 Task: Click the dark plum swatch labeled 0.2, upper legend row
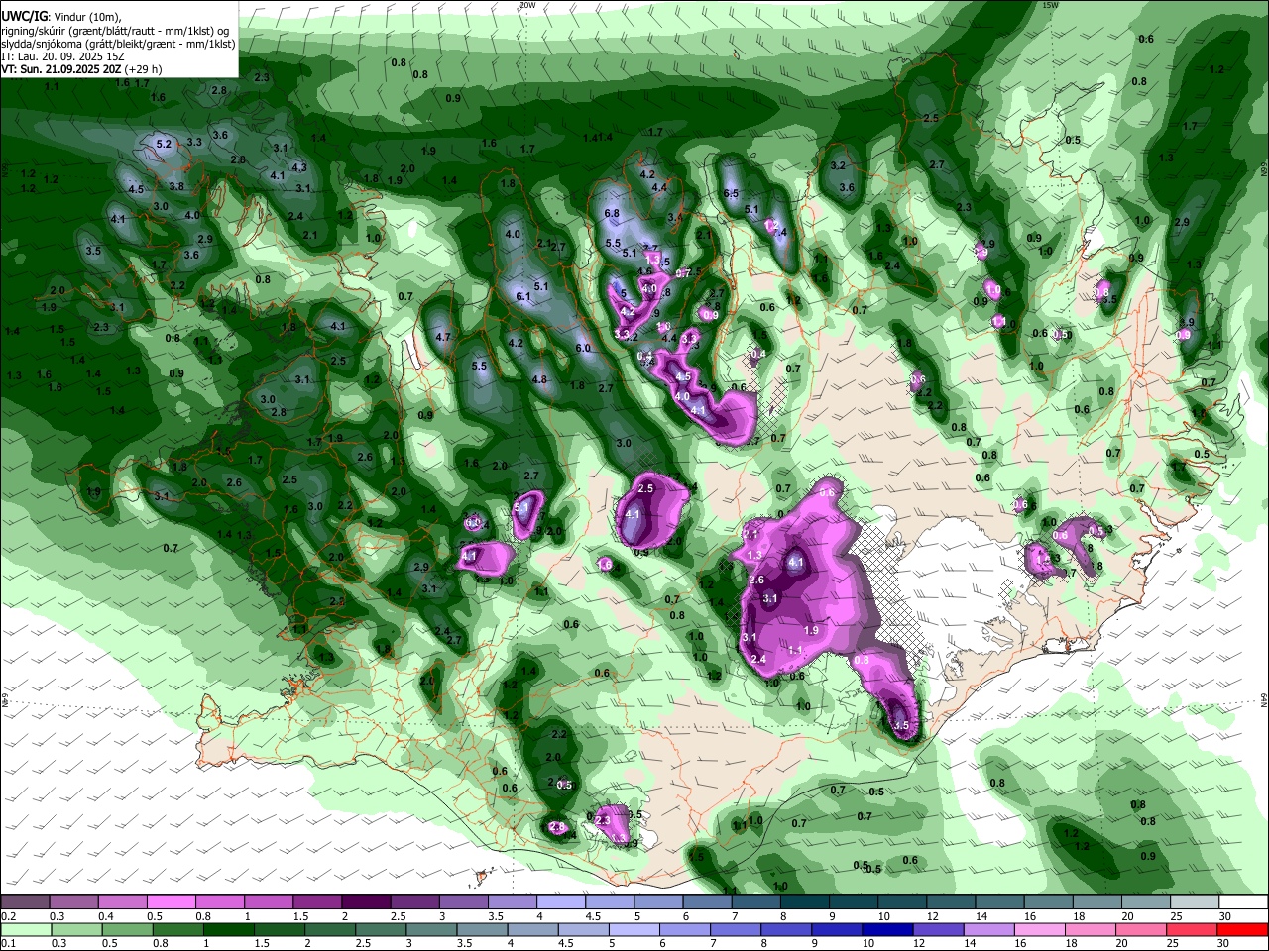tap(24, 901)
